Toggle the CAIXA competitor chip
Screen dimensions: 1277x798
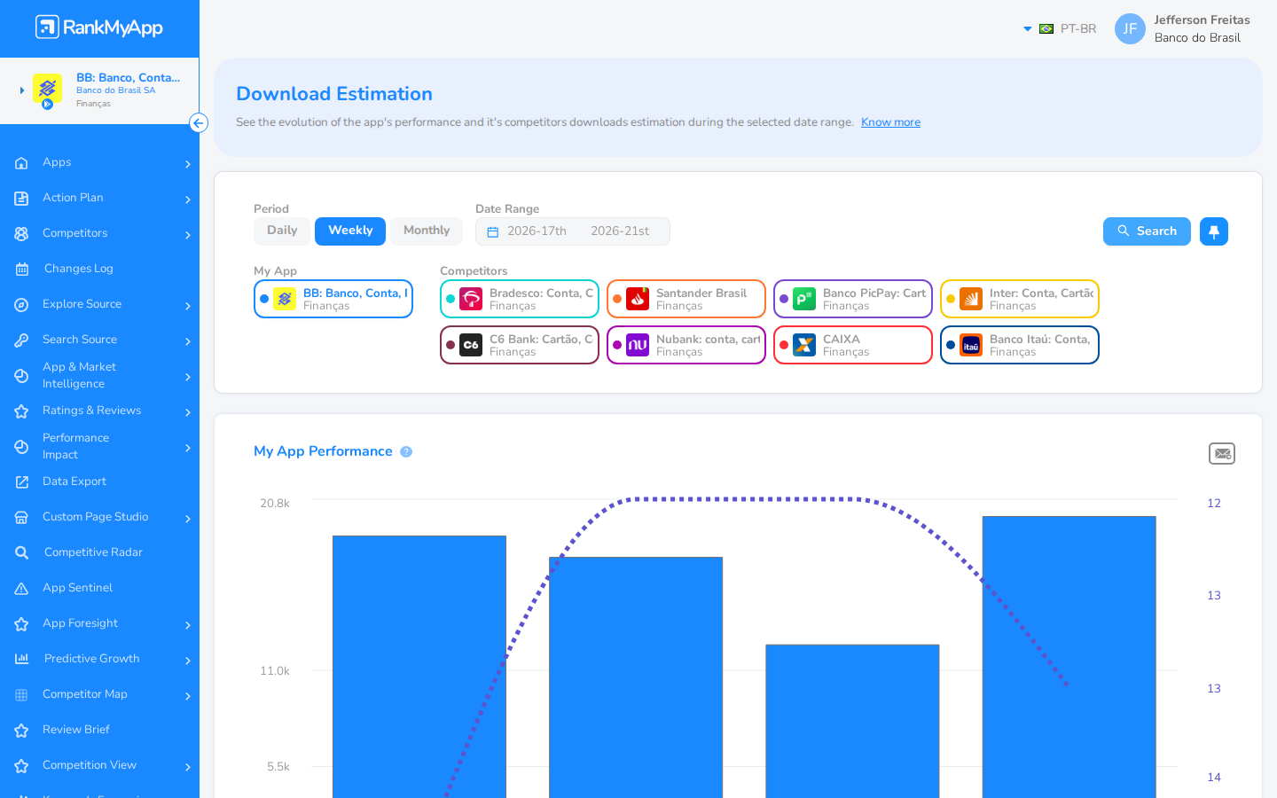point(853,345)
